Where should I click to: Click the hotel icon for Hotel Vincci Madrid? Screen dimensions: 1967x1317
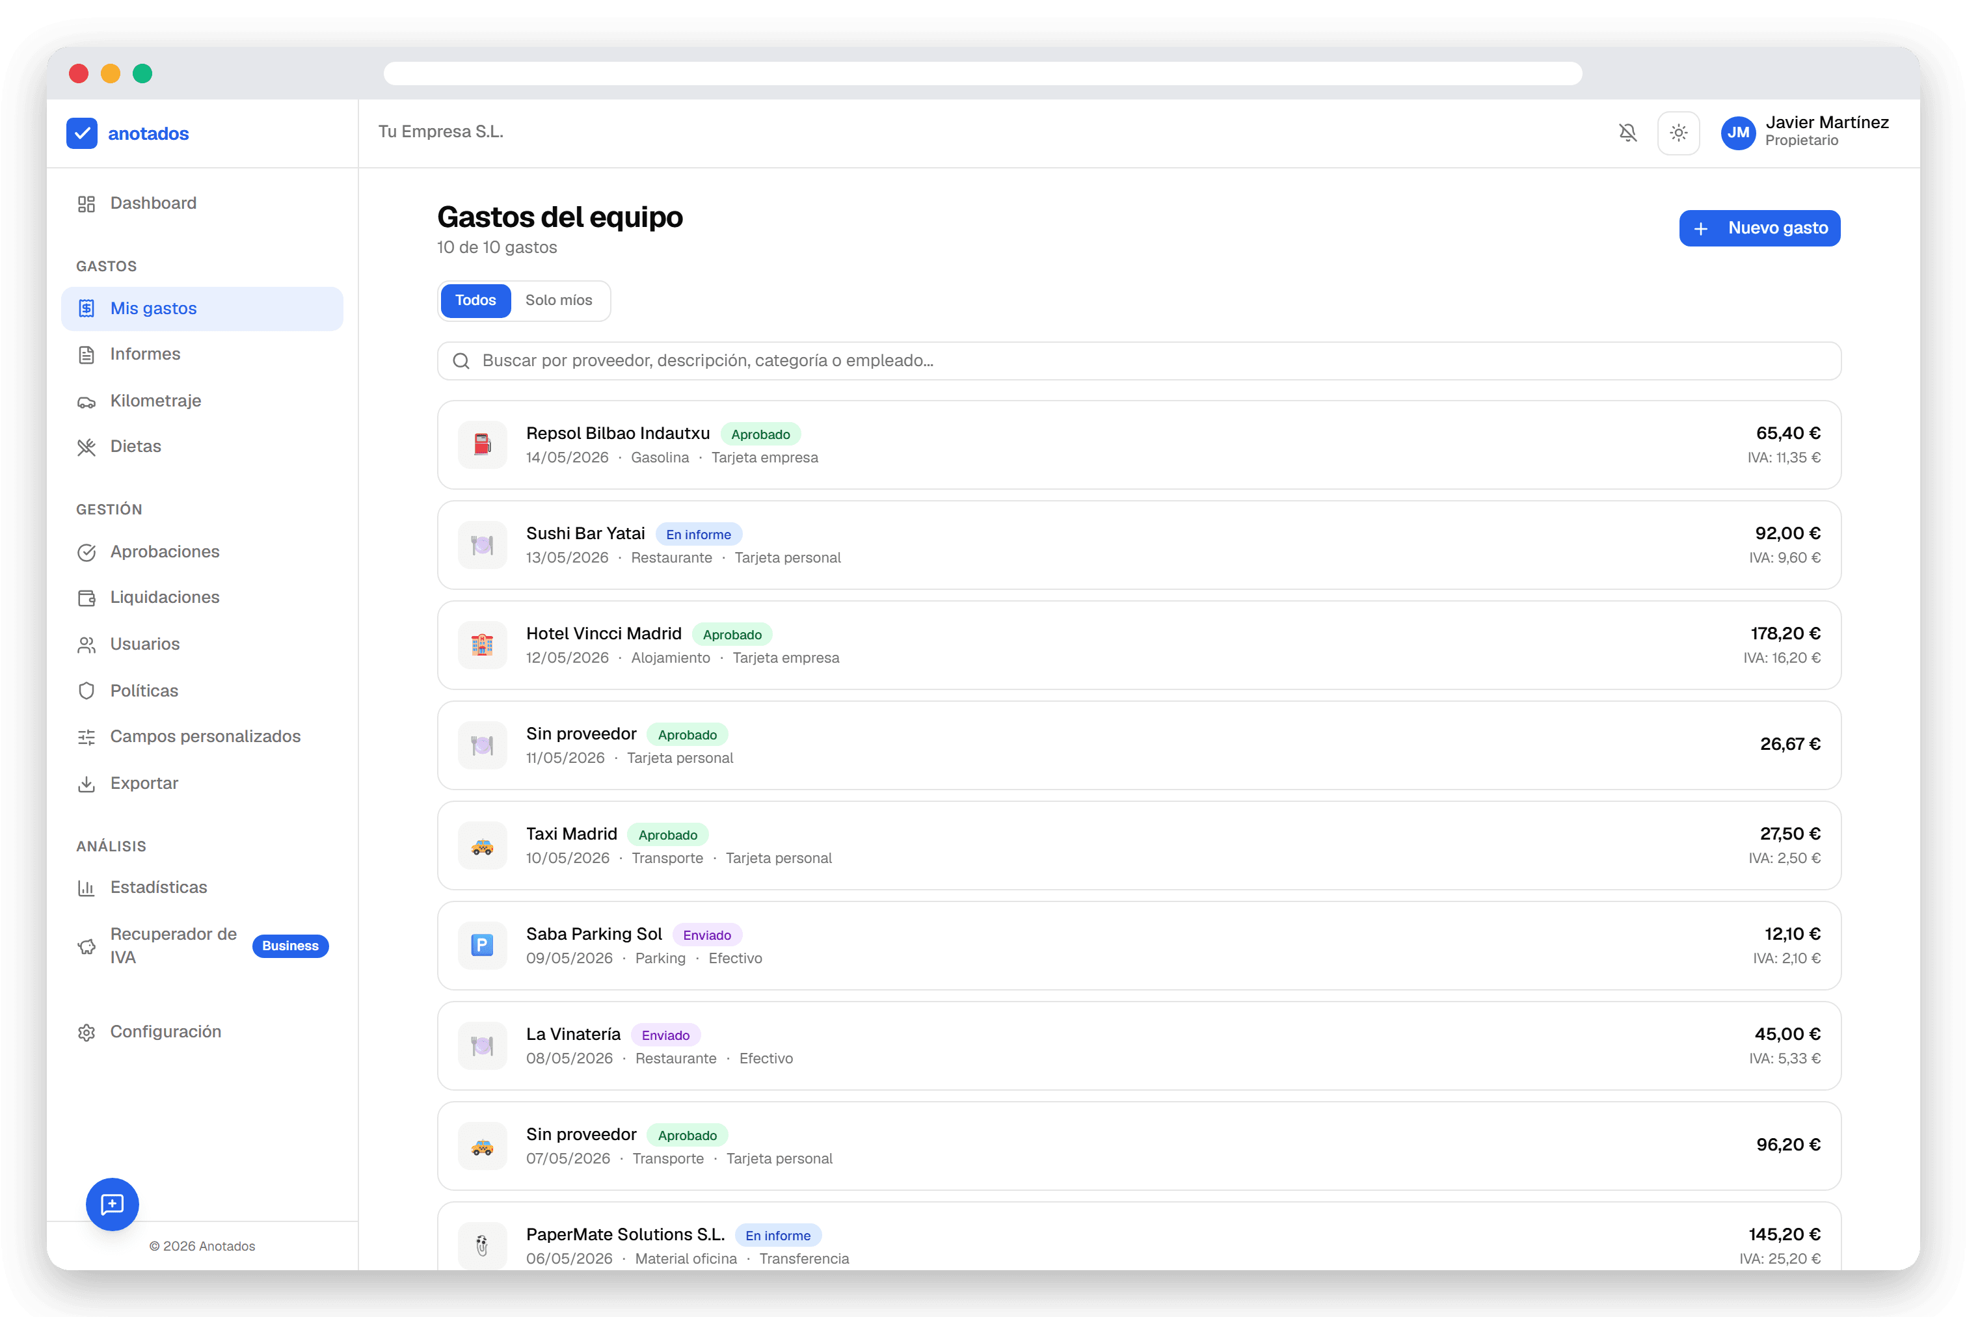click(482, 645)
